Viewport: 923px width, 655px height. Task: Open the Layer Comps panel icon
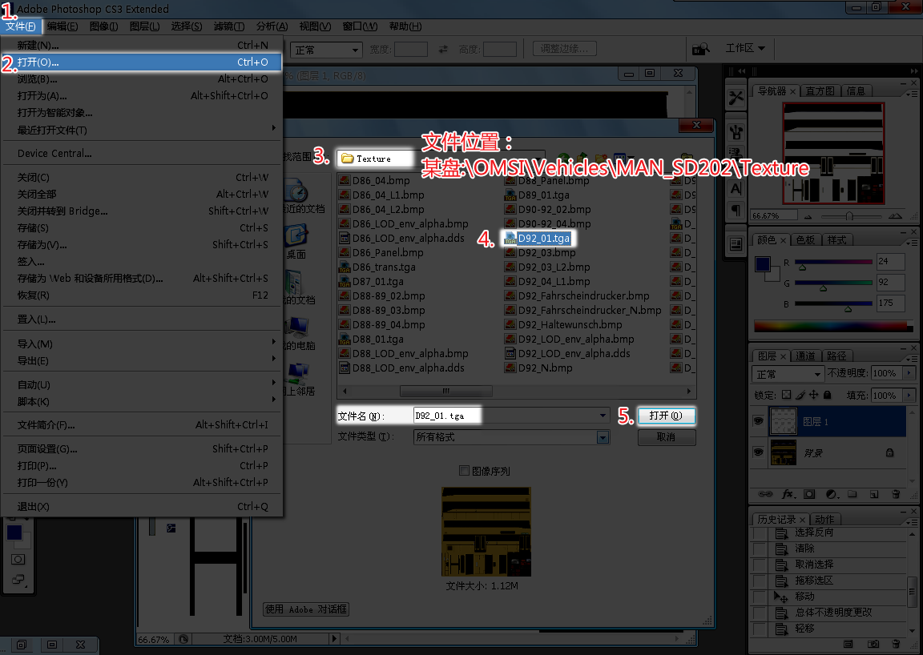point(736,243)
